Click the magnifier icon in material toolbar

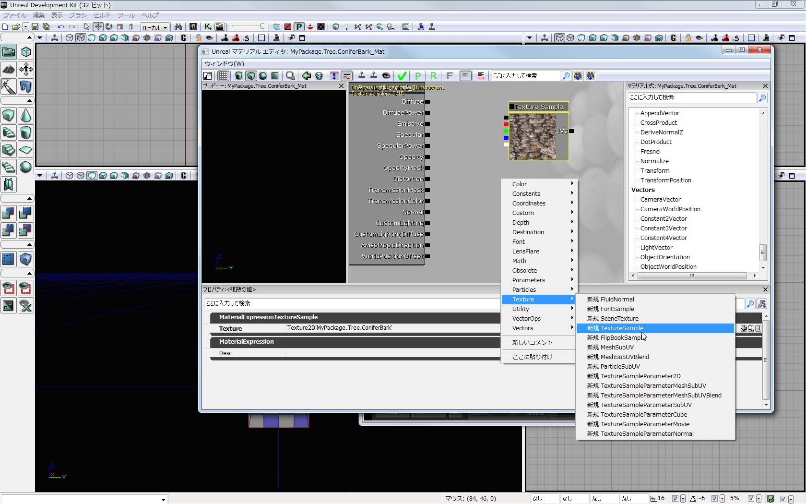(290, 76)
